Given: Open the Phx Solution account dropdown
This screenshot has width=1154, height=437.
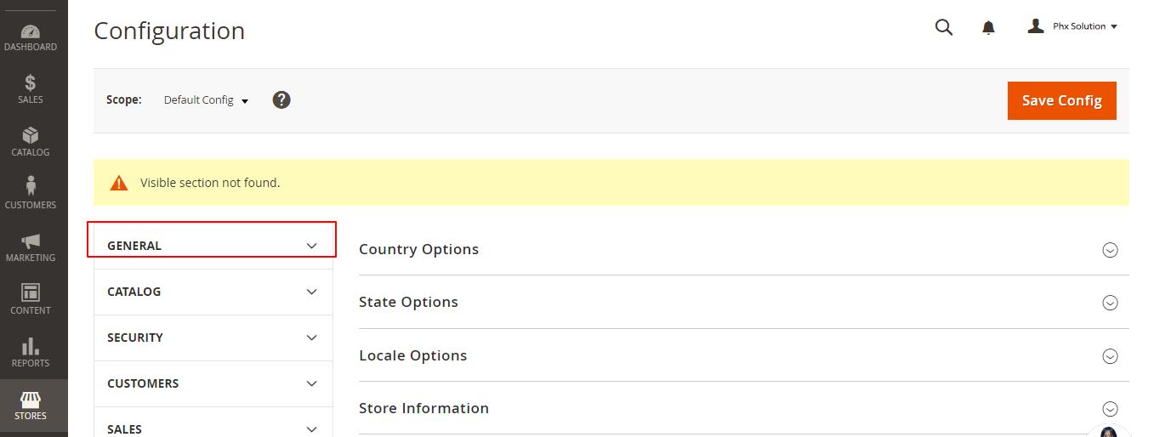Looking at the screenshot, I should 1072,27.
